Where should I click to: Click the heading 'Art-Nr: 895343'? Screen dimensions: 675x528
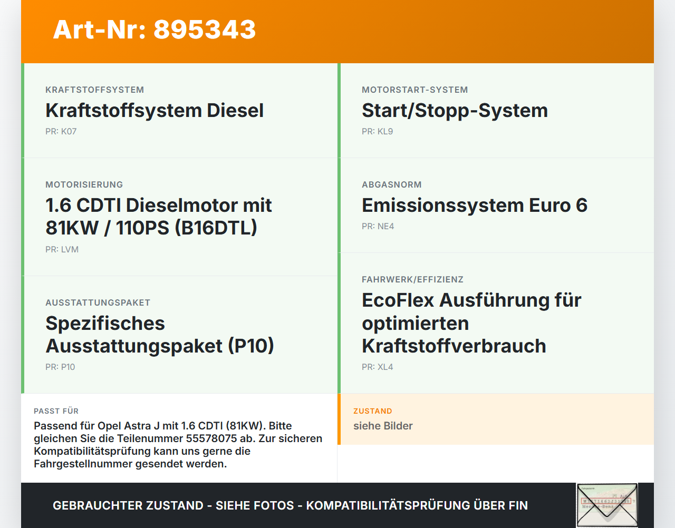(x=155, y=30)
